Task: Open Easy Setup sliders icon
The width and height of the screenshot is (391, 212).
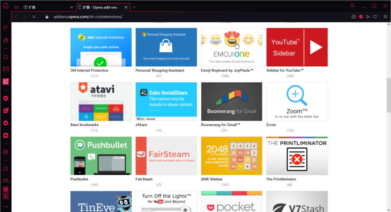Action: point(385,17)
